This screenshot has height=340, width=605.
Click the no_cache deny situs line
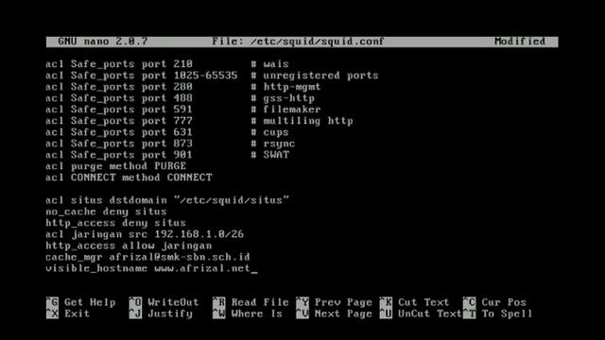pos(106,212)
